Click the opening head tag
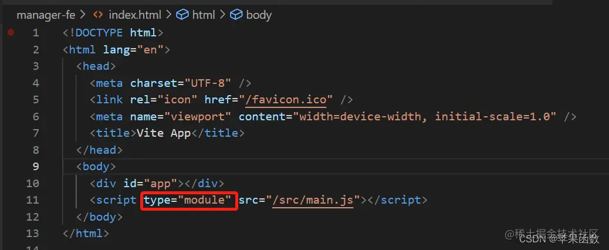609x250 pixels. pos(96,66)
